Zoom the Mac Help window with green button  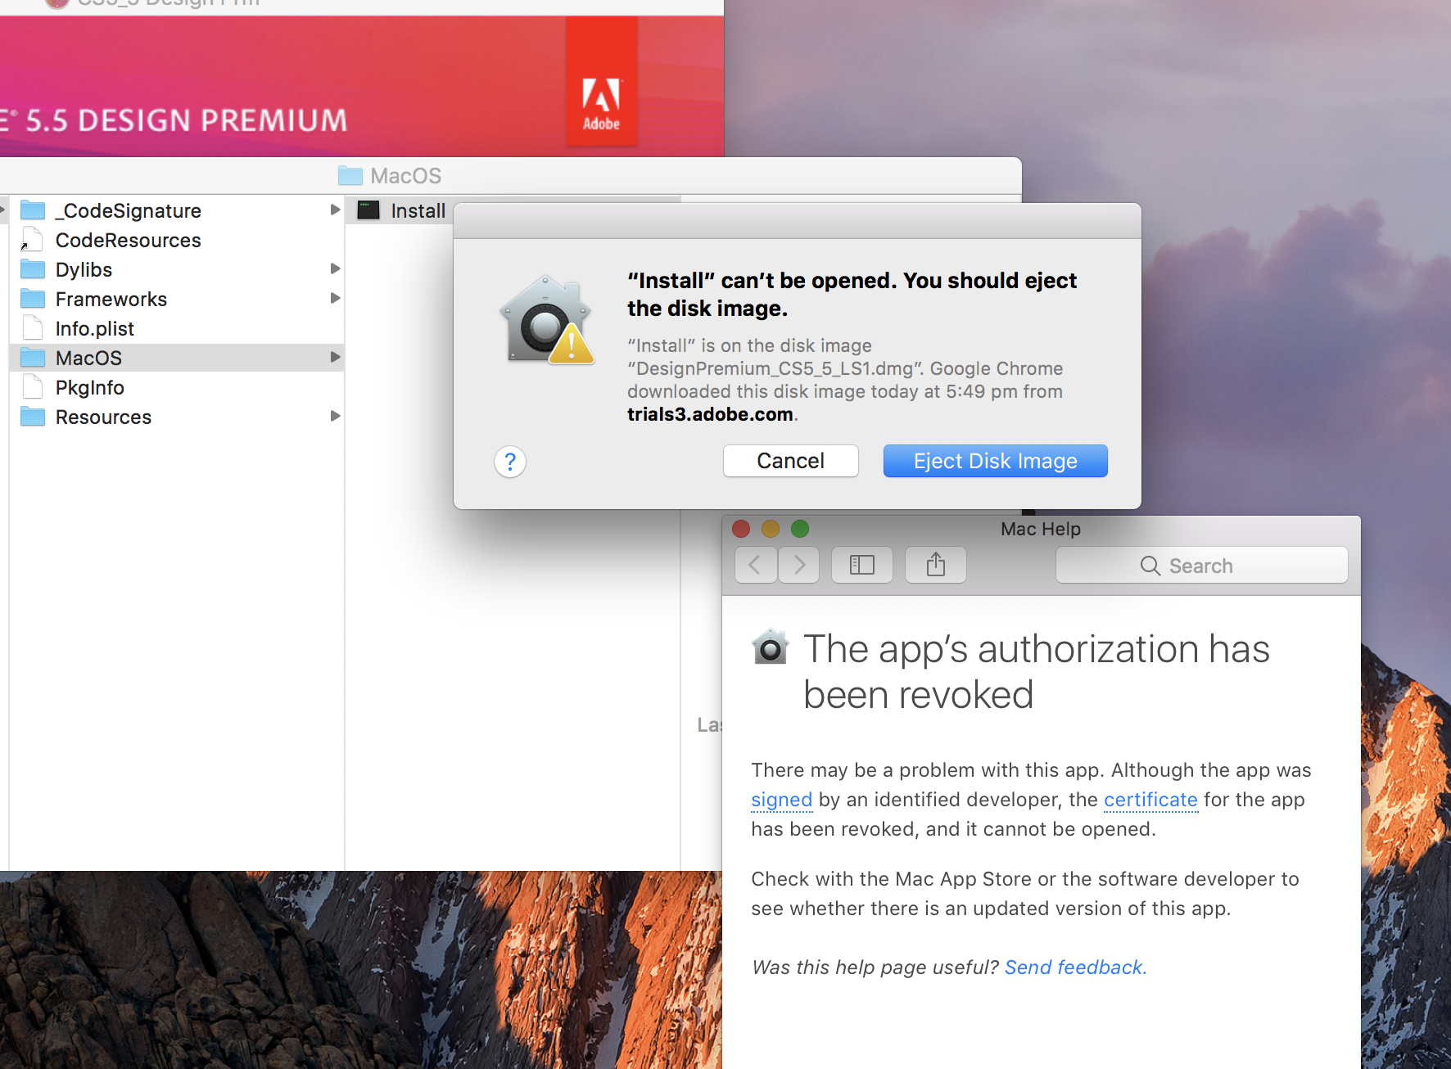(x=800, y=529)
